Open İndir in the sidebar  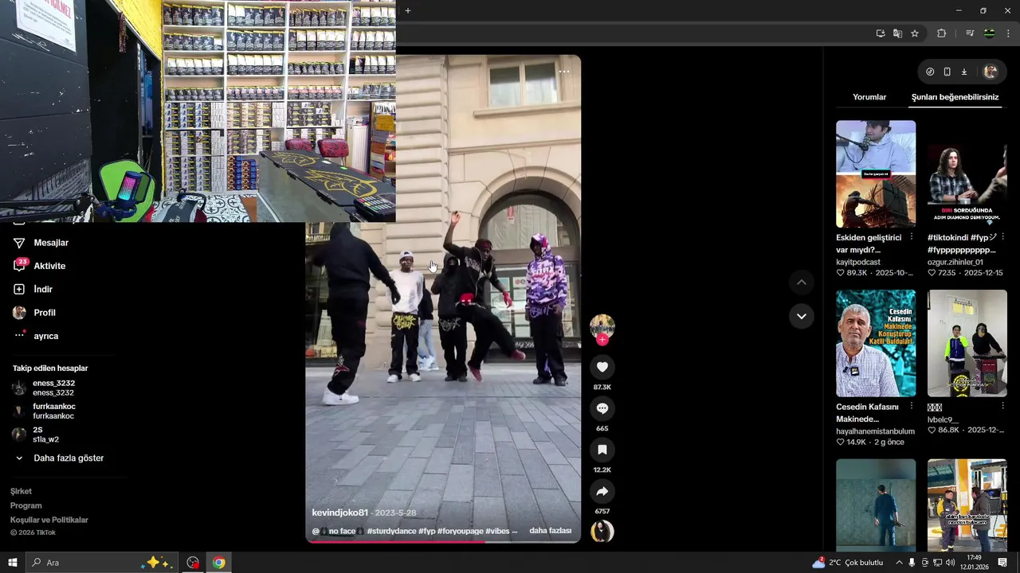click(43, 289)
